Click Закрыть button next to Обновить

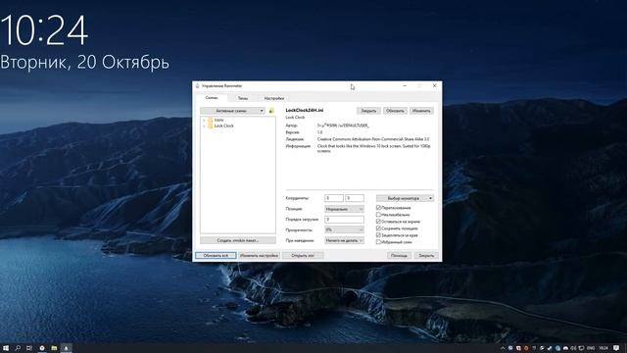368,111
